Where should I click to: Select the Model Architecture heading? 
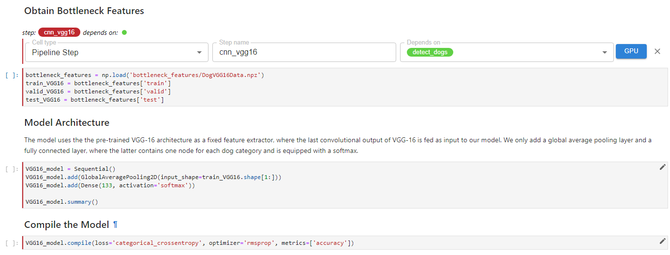tap(67, 122)
